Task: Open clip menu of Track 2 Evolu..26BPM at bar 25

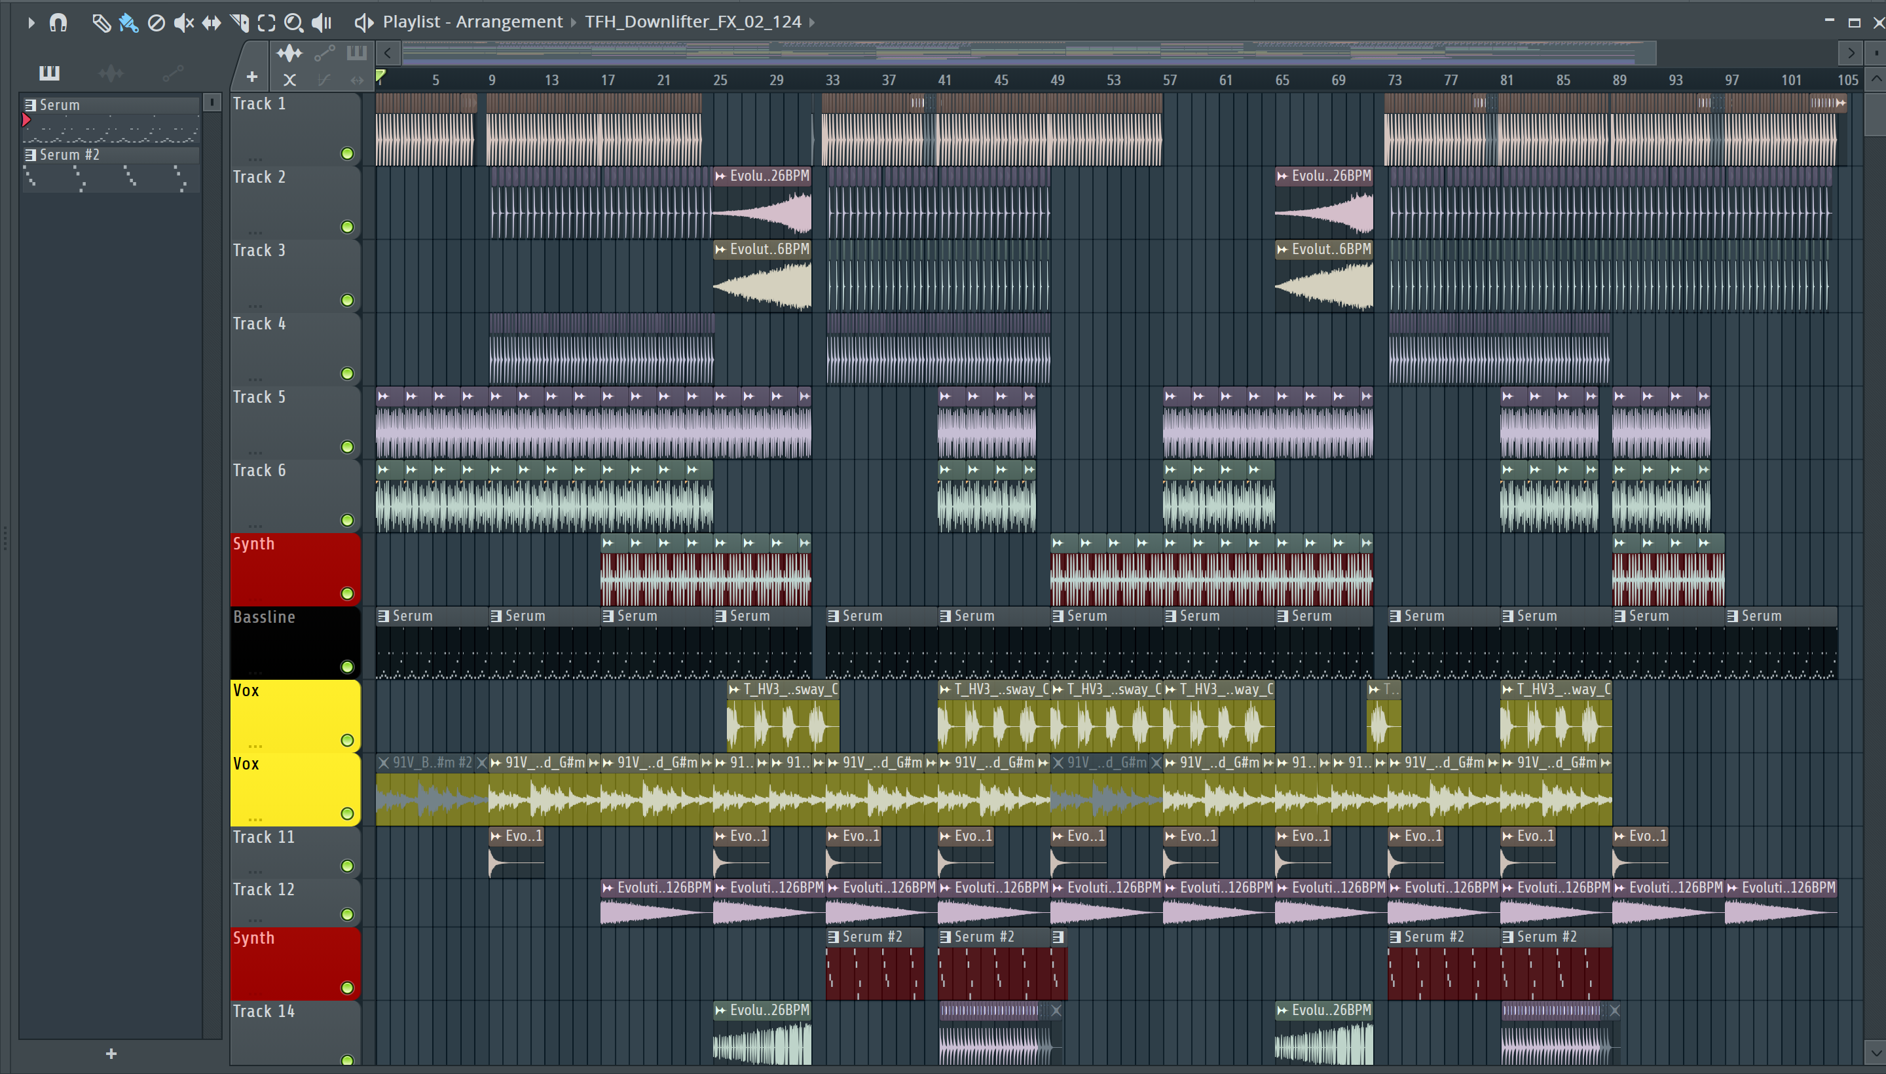Action: pos(720,176)
